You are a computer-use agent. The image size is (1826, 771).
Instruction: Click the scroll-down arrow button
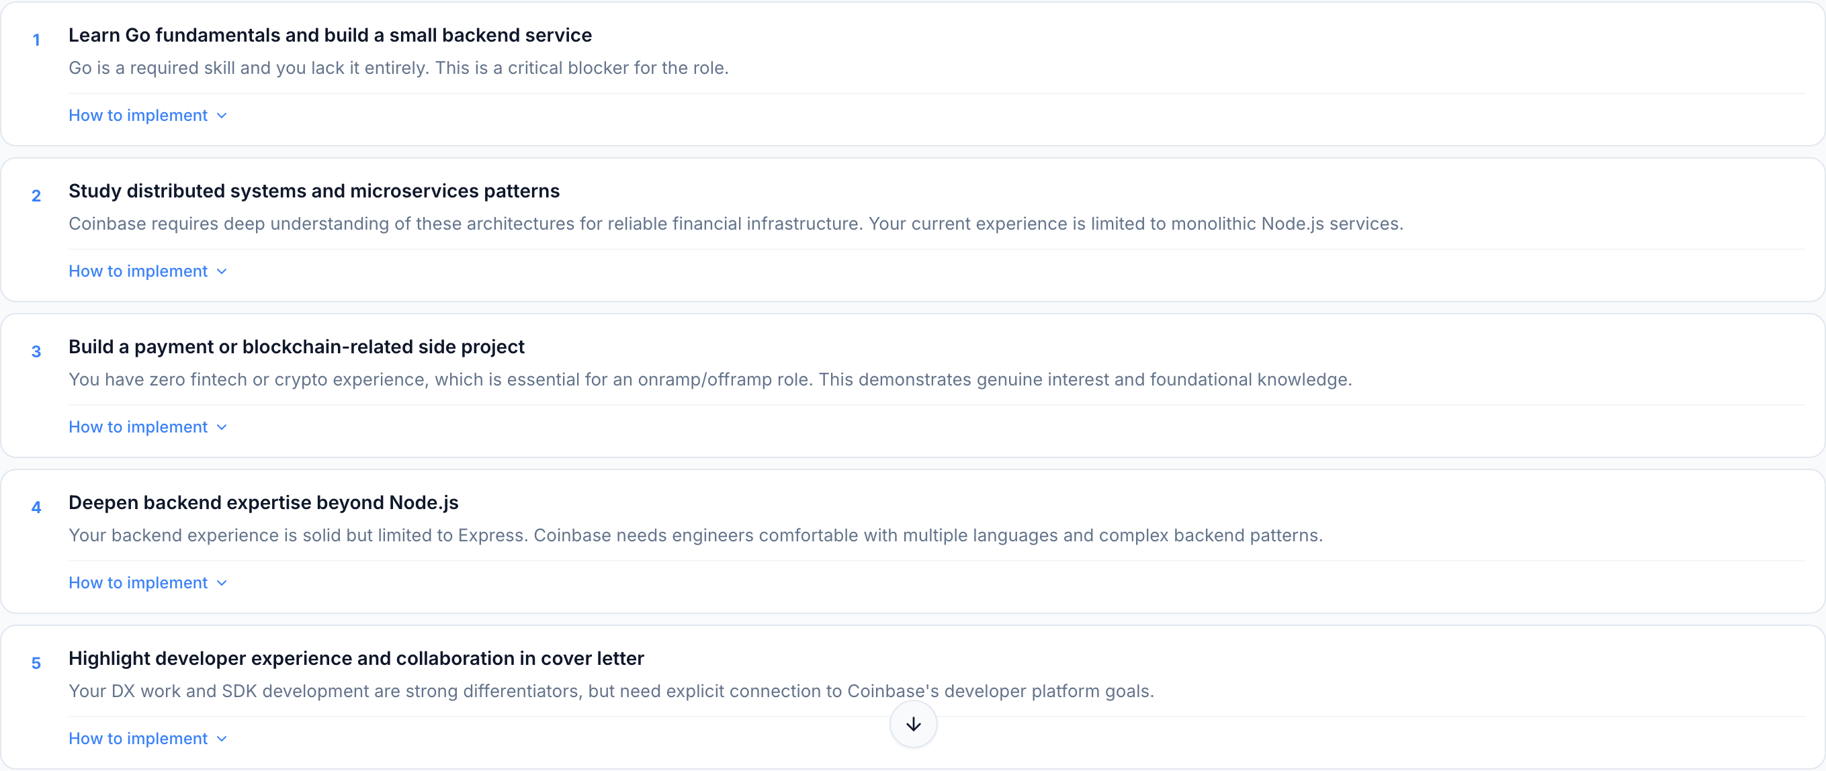pos(913,723)
